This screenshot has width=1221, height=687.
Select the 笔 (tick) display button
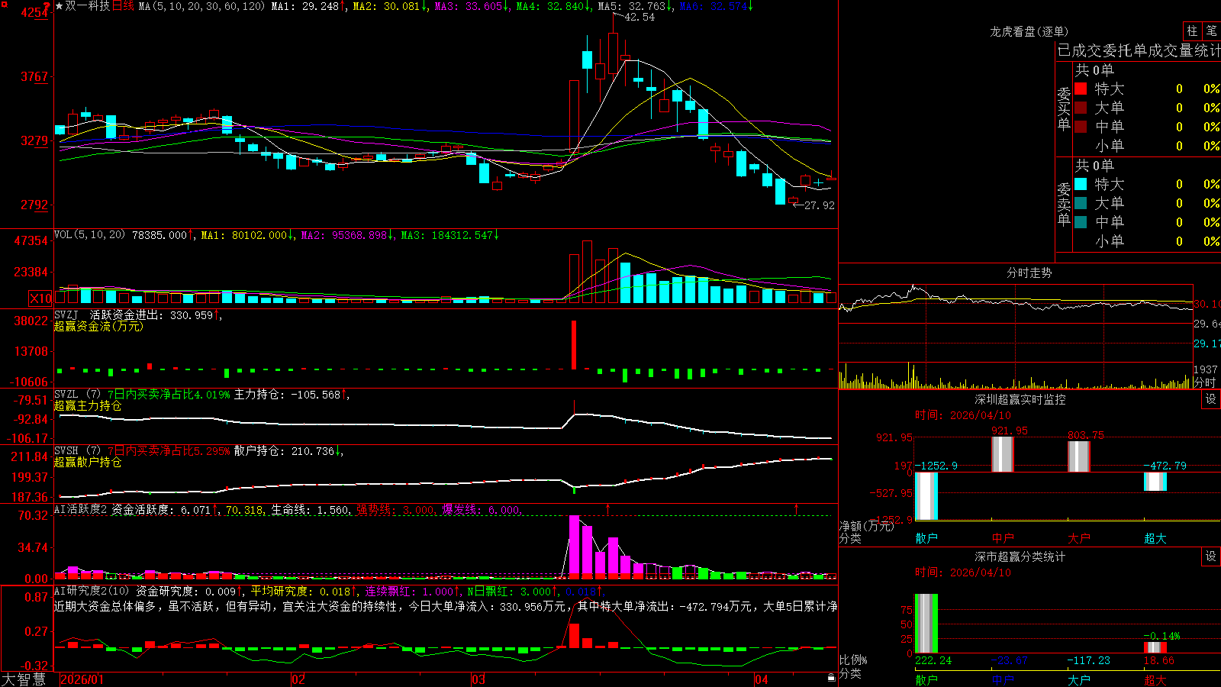(1211, 31)
